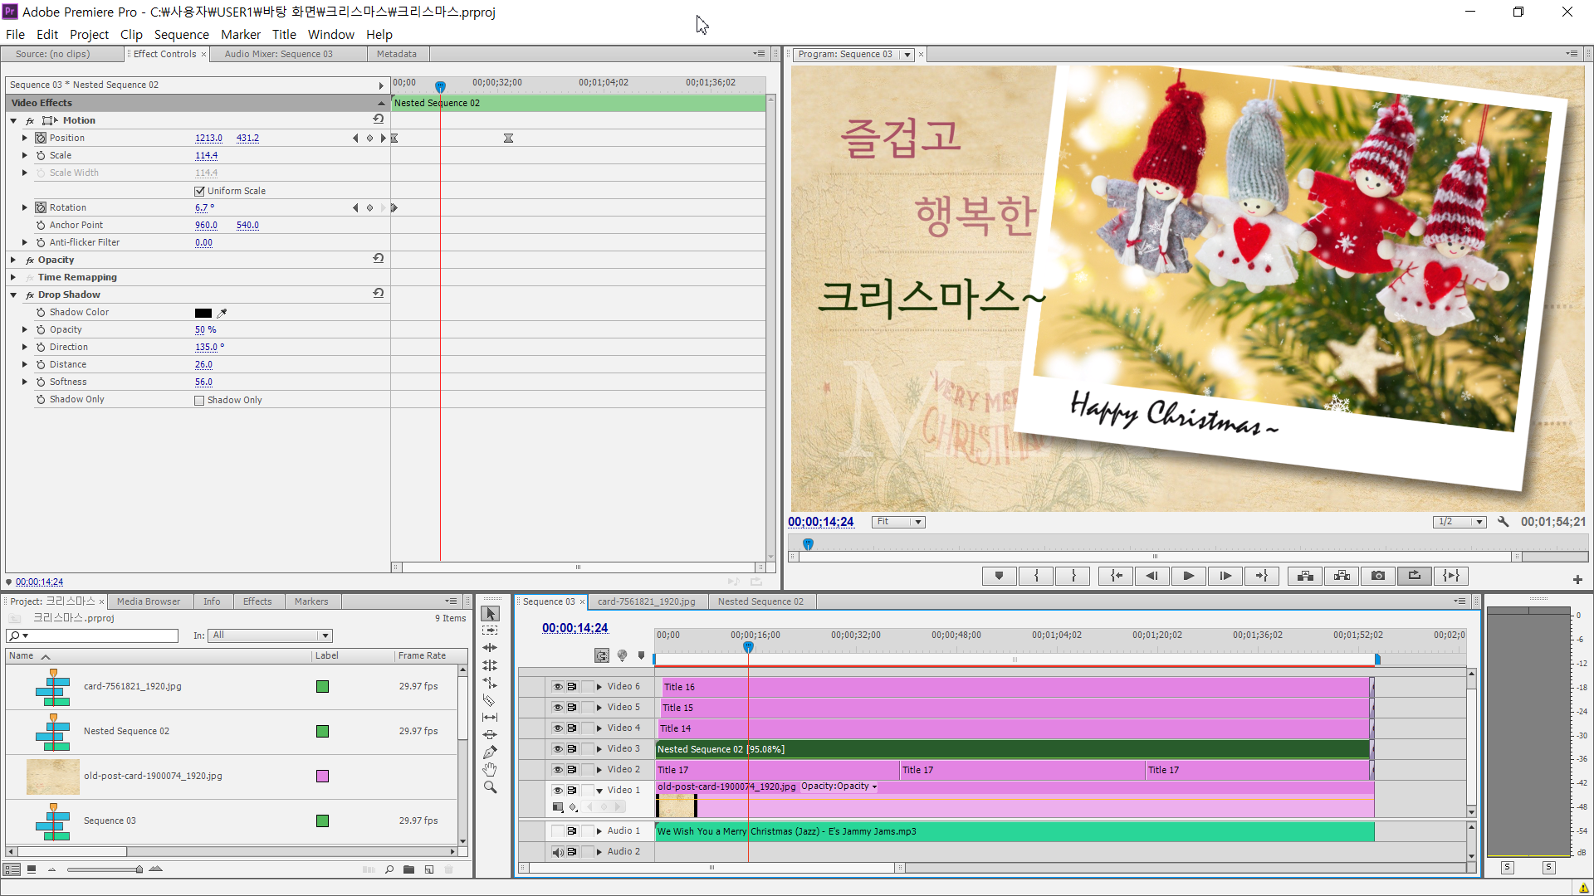Click the Shadow Color black swatch
This screenshot has width=1594, height=896.
(x=203, y=313)
